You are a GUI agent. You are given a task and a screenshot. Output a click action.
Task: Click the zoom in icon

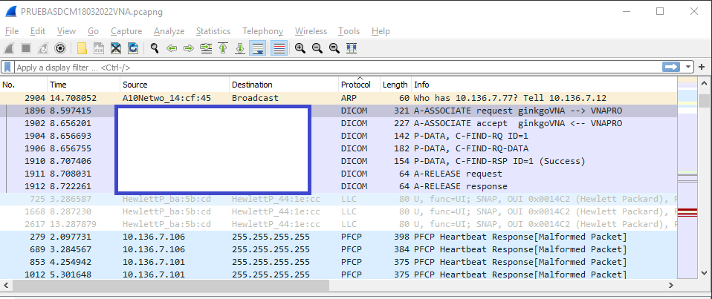pos(300,48)
